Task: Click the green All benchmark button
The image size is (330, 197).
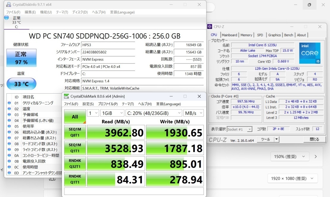Action: (x=75, y=117)
